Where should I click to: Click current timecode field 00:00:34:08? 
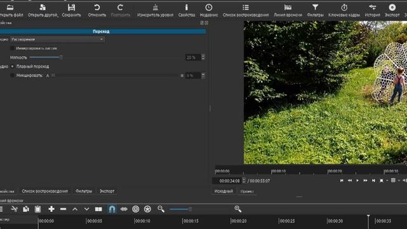[228, 181]
